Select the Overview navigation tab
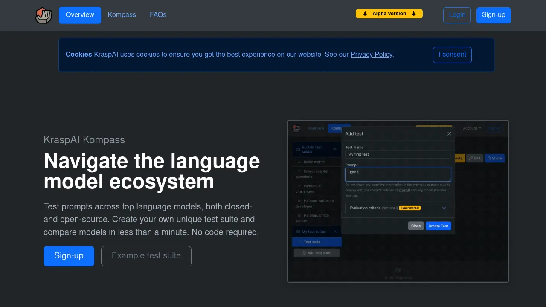This screenshot has height=307, width=546. coord(80,15)
